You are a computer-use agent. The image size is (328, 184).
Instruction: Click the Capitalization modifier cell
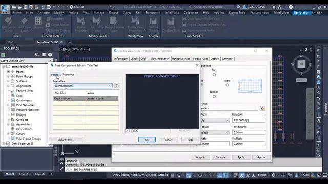70,98
